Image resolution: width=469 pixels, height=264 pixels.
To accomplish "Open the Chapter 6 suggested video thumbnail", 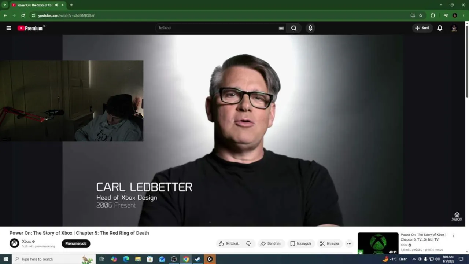I will click(378, 243).
